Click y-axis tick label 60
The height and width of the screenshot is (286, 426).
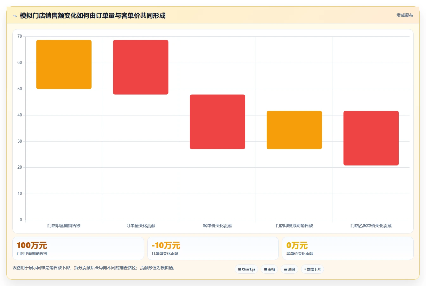[20, 63]
